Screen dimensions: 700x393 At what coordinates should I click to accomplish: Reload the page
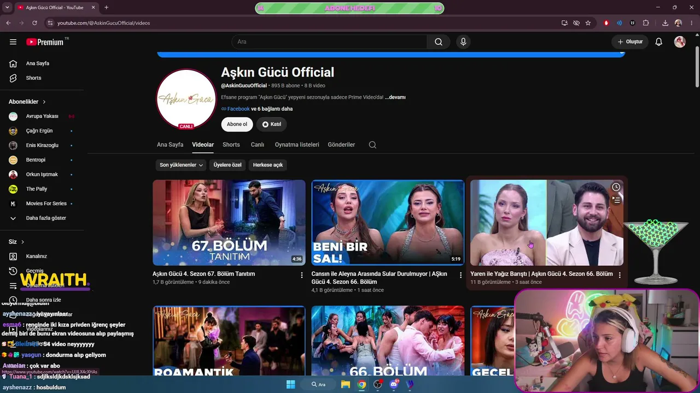pyautogui.click(x=34, y=23)
